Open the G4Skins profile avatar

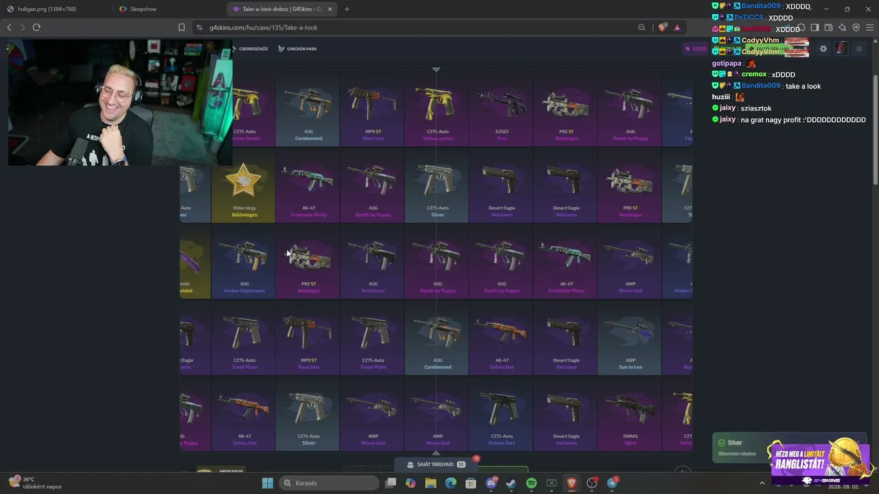[x=841, y=49]
